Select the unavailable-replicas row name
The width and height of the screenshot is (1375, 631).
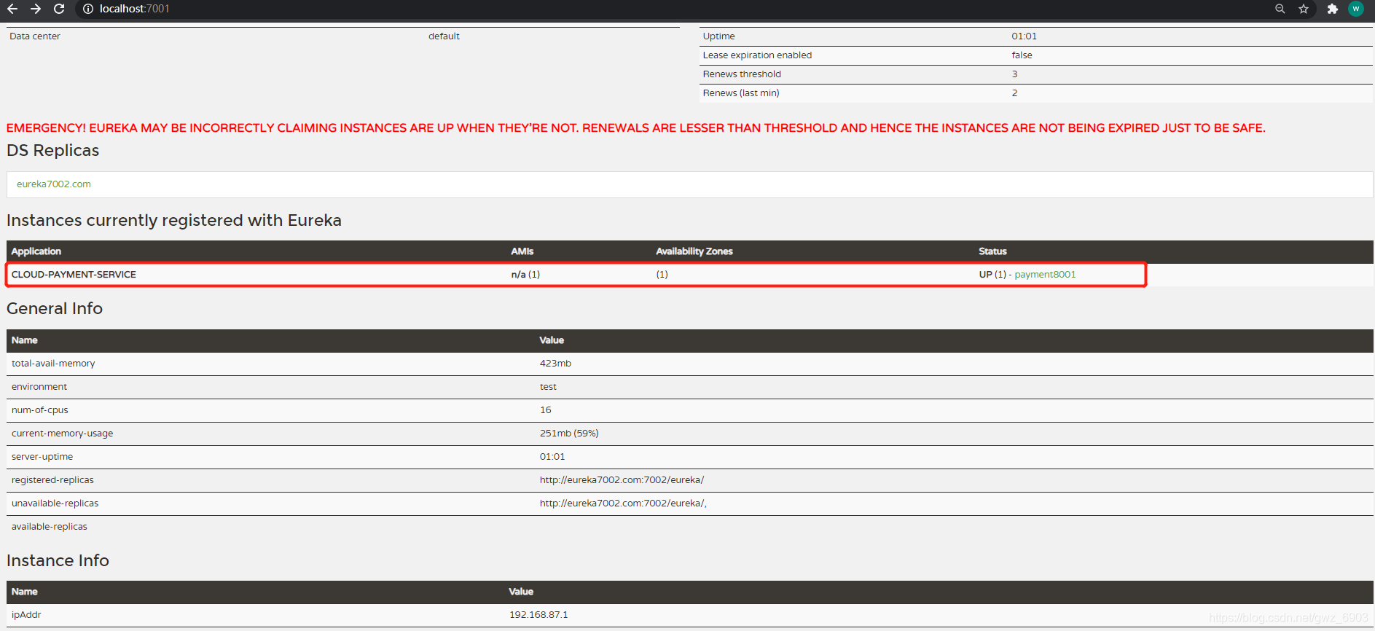pos(55,503)
